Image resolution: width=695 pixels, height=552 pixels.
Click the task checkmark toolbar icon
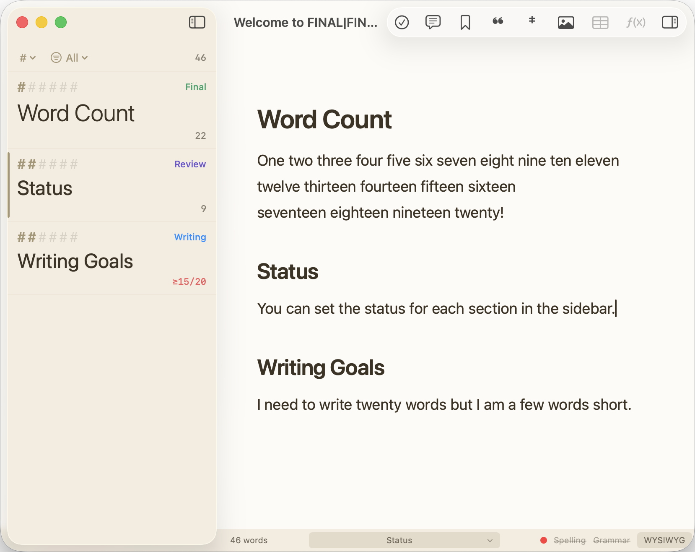(x=402, y=22)
